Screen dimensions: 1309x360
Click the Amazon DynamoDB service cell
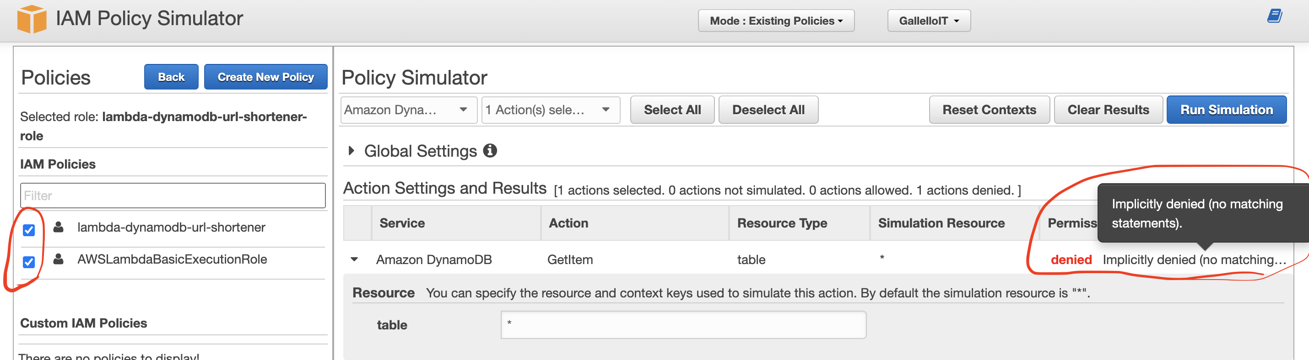tap(434, 259)
